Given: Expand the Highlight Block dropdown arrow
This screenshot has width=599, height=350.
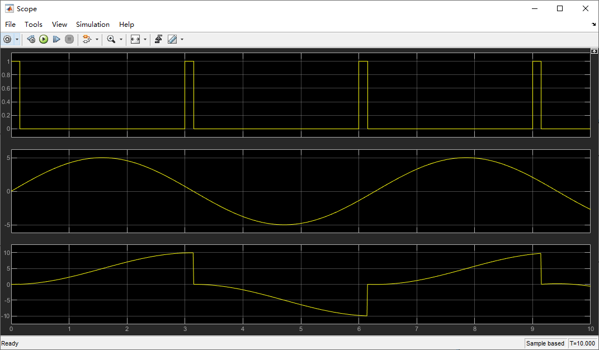Looking at the screenshot, I should click(97, 39).
